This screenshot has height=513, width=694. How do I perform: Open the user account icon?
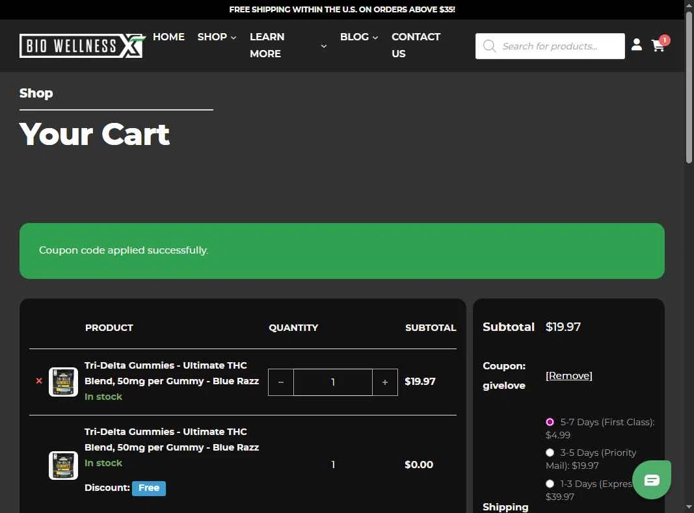pos(637,45)
